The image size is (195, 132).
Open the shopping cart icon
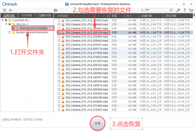191,10
